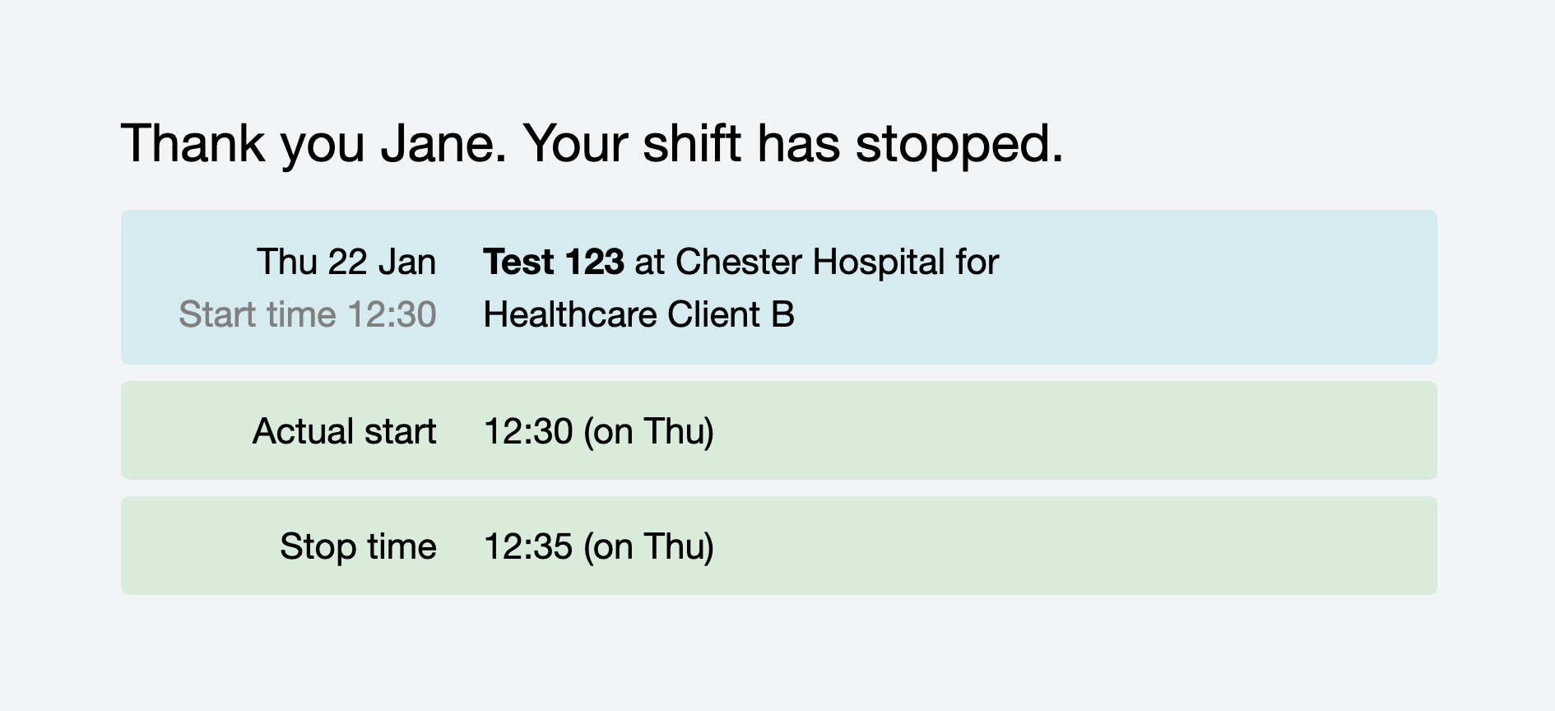Click the stop time value '12:35'
The width and height of the screenshot is (1555, 711).
[x=527, y=546]
